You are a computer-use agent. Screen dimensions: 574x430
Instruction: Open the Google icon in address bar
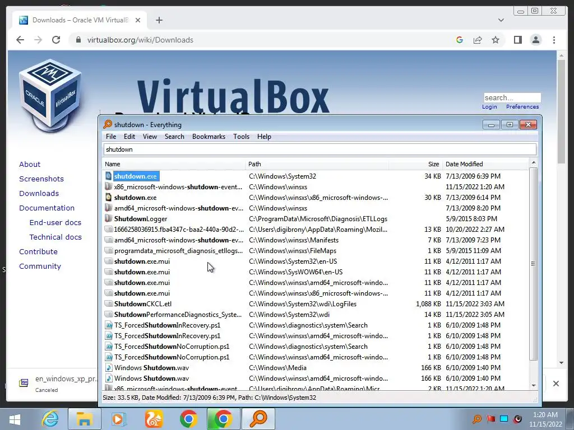pyautogui.click(x=460, y=40)
